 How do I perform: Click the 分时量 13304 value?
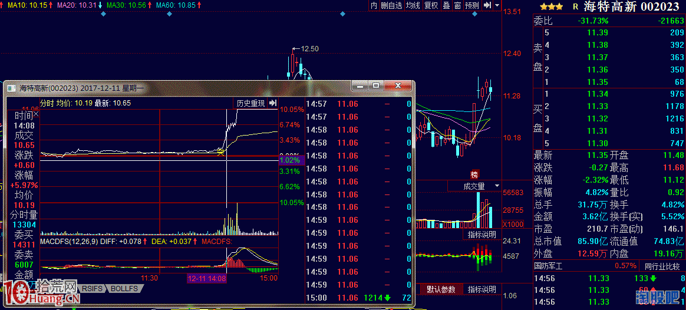[25, 225]
